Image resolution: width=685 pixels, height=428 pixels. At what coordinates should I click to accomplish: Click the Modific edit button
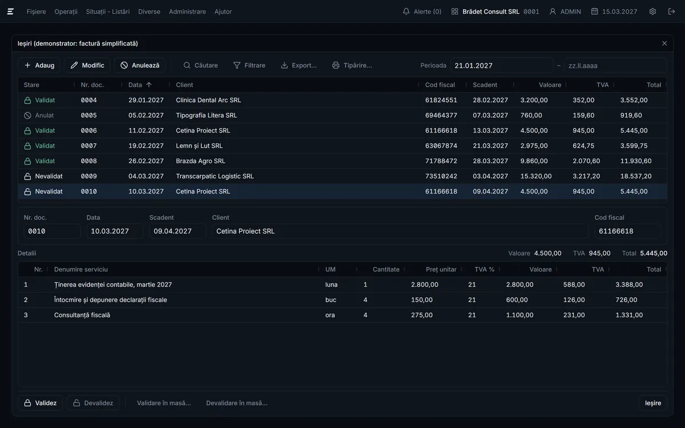pos(87,65)
